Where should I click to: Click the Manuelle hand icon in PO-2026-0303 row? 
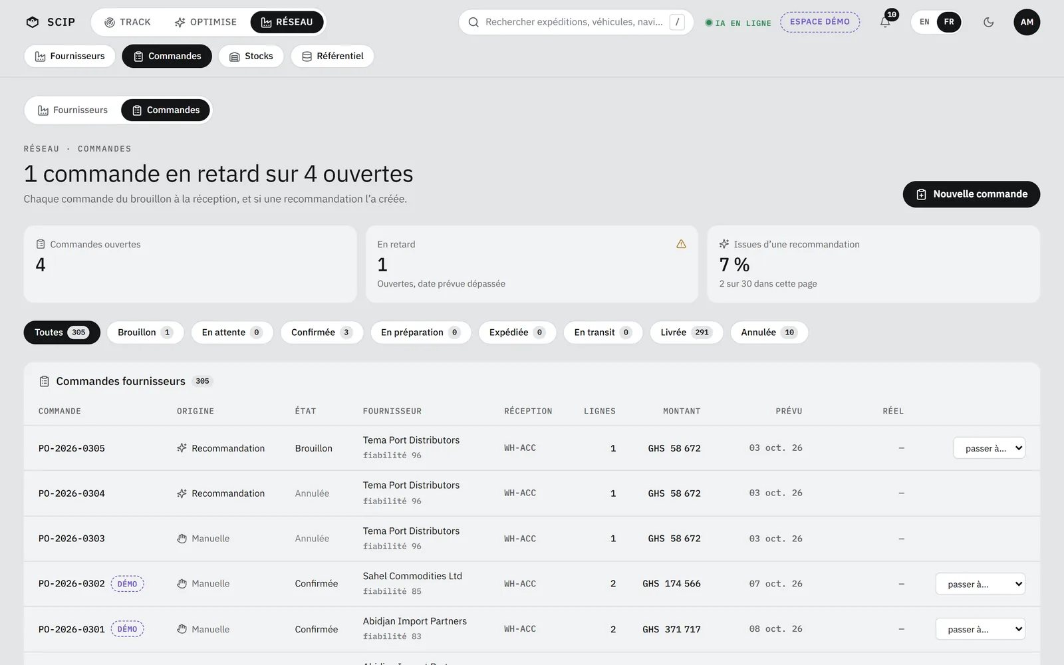(182, 539)
